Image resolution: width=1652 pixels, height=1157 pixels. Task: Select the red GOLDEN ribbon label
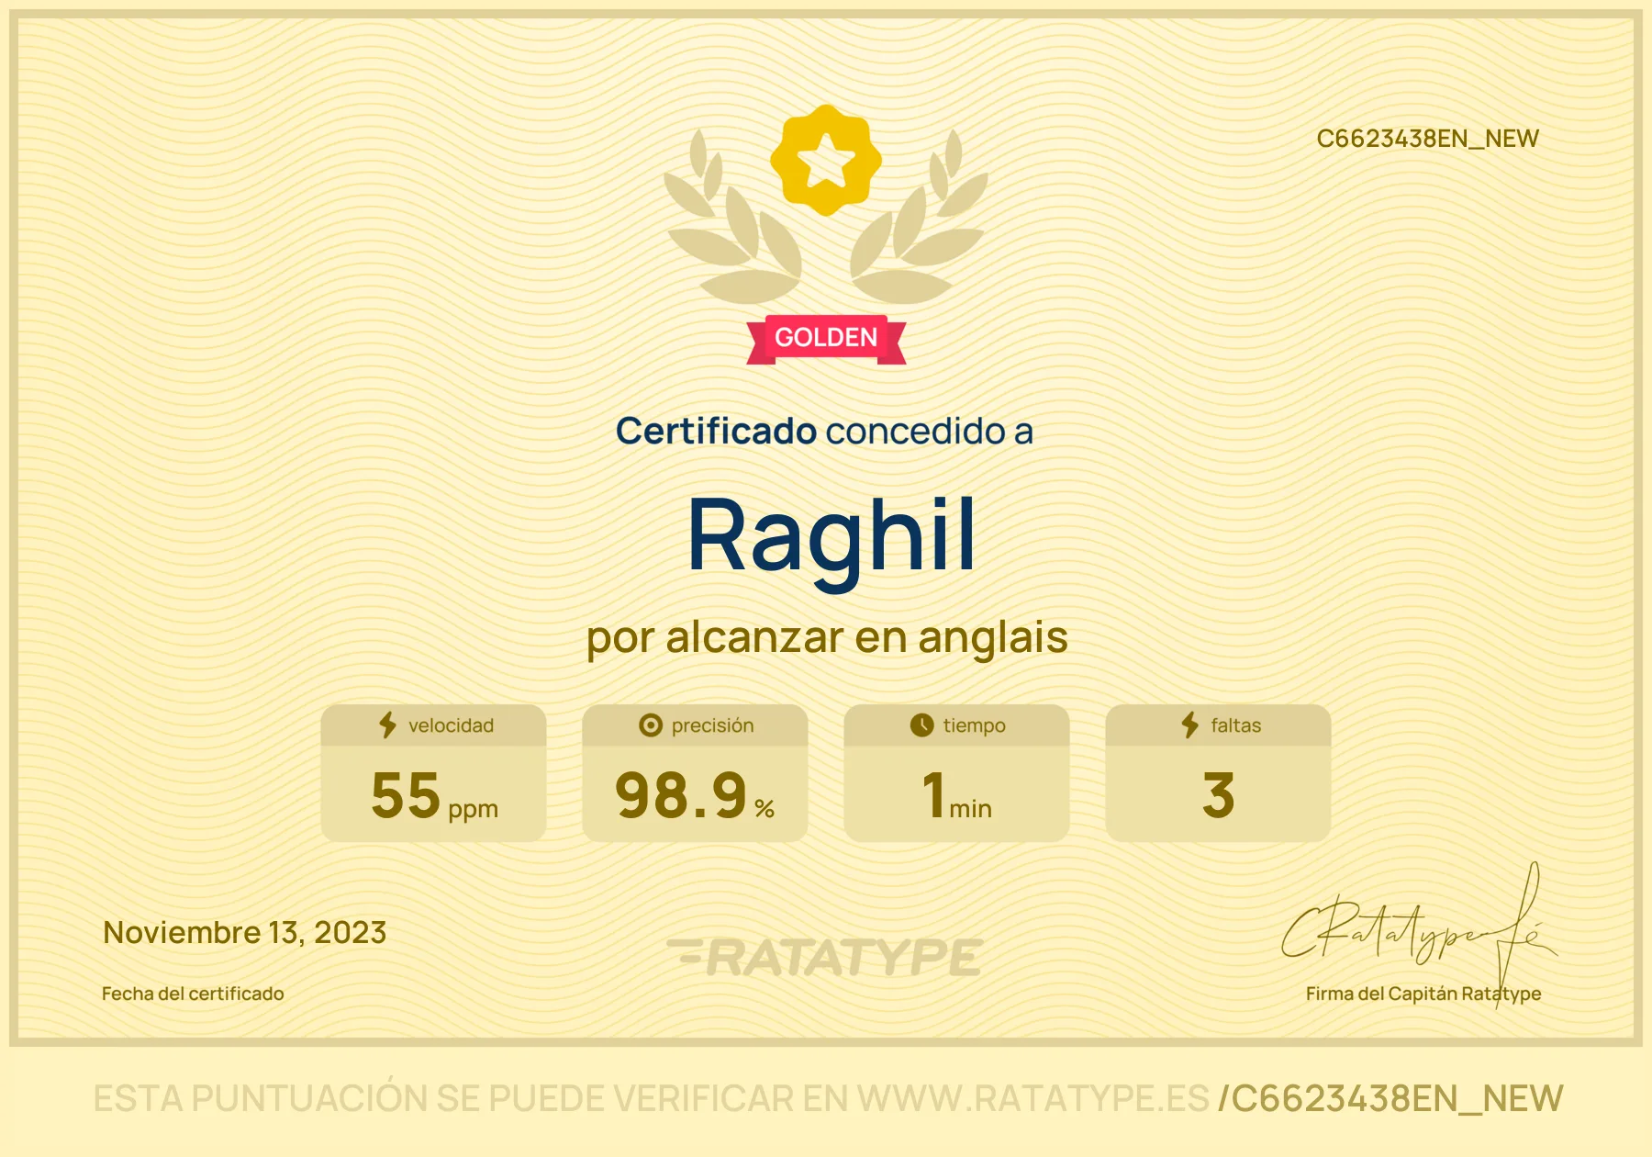point(826,338)
